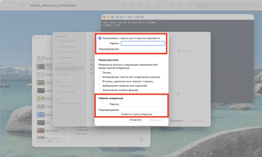262x157 pixels.
Task: Click Отменить in the save dialog
Action: [177, 121]
